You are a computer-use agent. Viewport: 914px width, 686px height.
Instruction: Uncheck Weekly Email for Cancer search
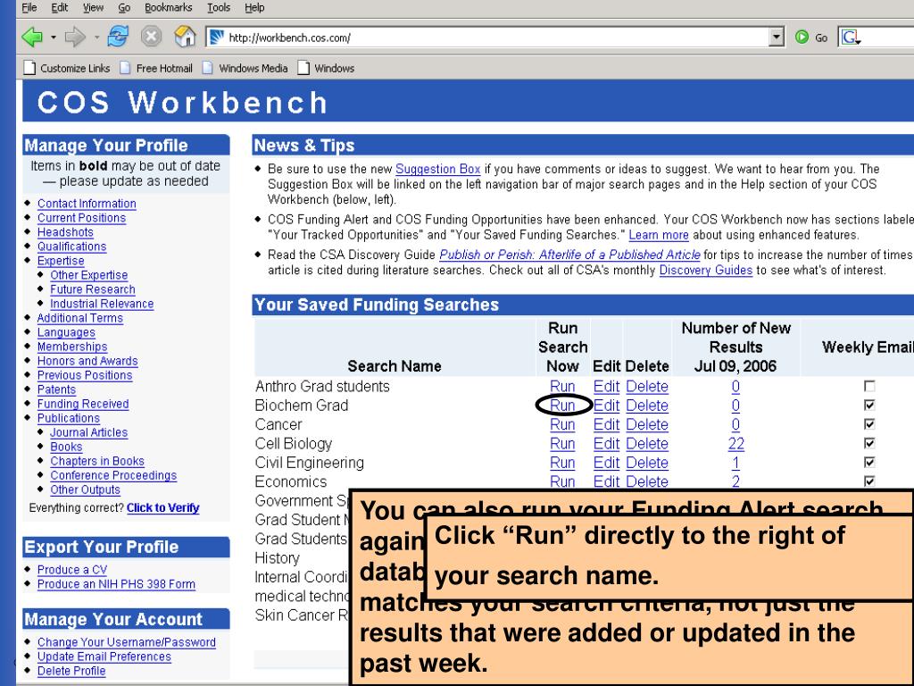(869, 424)
